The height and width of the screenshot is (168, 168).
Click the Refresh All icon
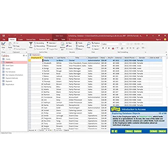pos(62,44)
